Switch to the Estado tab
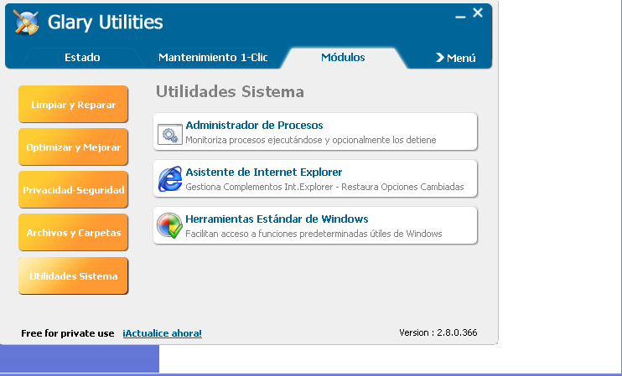Screen dimensions: 622x376 [x=82, y=58]
